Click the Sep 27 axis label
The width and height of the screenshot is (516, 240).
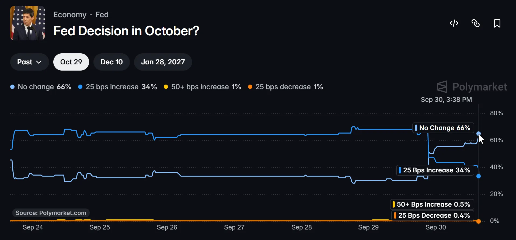pos(234,227)
